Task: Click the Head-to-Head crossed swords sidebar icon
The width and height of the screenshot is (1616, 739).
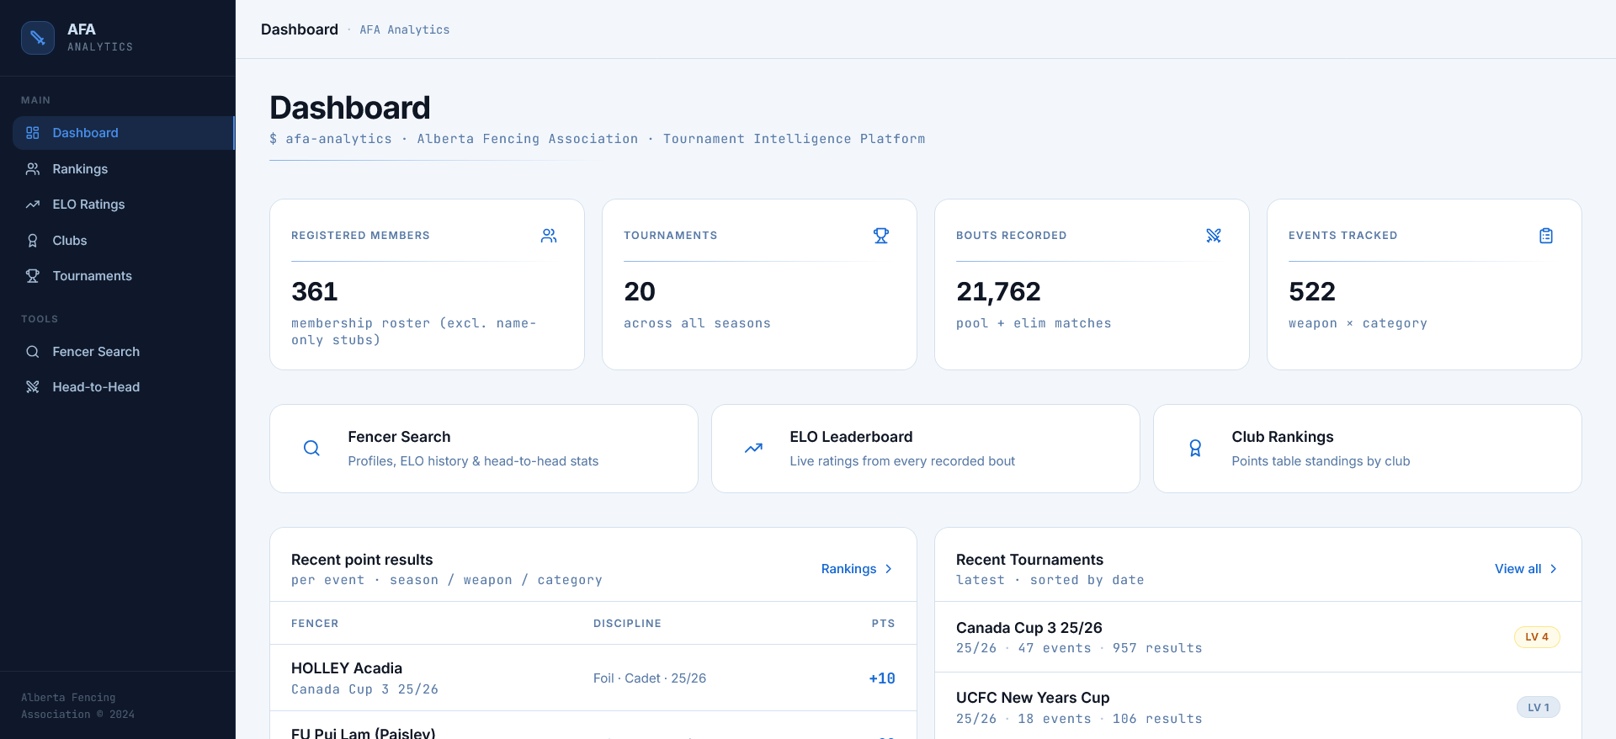Action: pyautogui.click(x=33, y=387)
